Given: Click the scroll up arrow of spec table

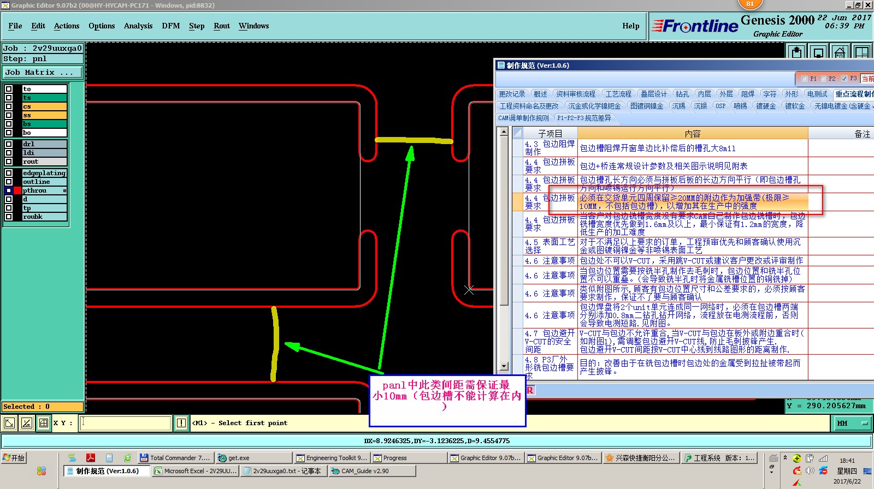Looking at the screenshot, I should coord(504,132).
